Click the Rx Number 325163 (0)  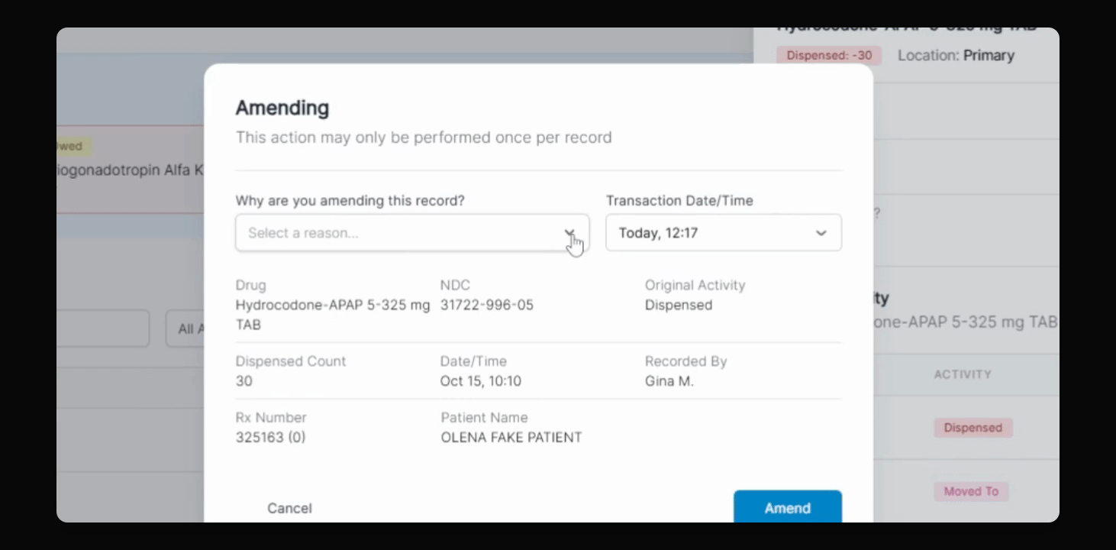click(270, 437)
